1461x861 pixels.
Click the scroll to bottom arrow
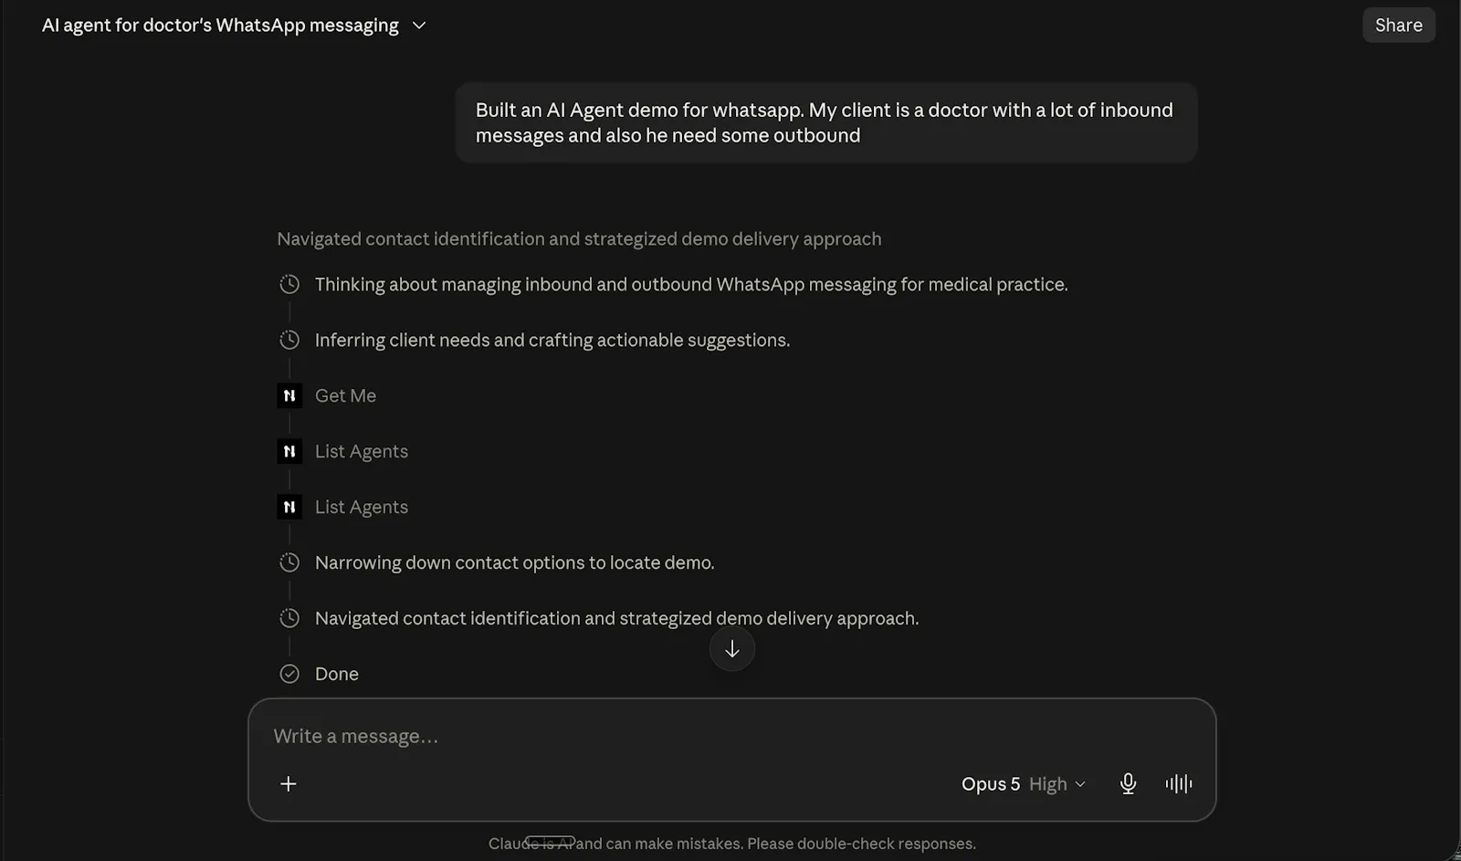pyautogui.click(x=732, y=649)
